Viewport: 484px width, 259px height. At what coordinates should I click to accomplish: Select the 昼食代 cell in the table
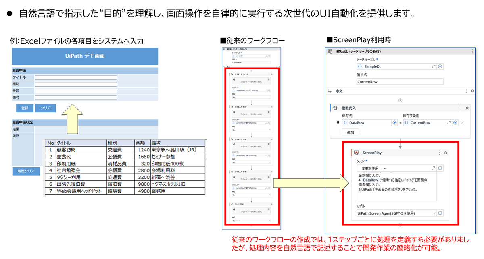81,157
